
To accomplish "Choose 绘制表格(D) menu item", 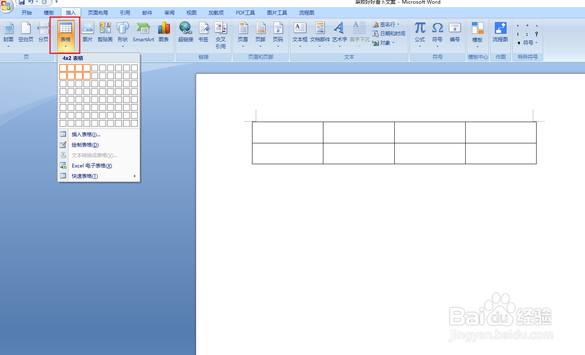I will click(98, 145).
